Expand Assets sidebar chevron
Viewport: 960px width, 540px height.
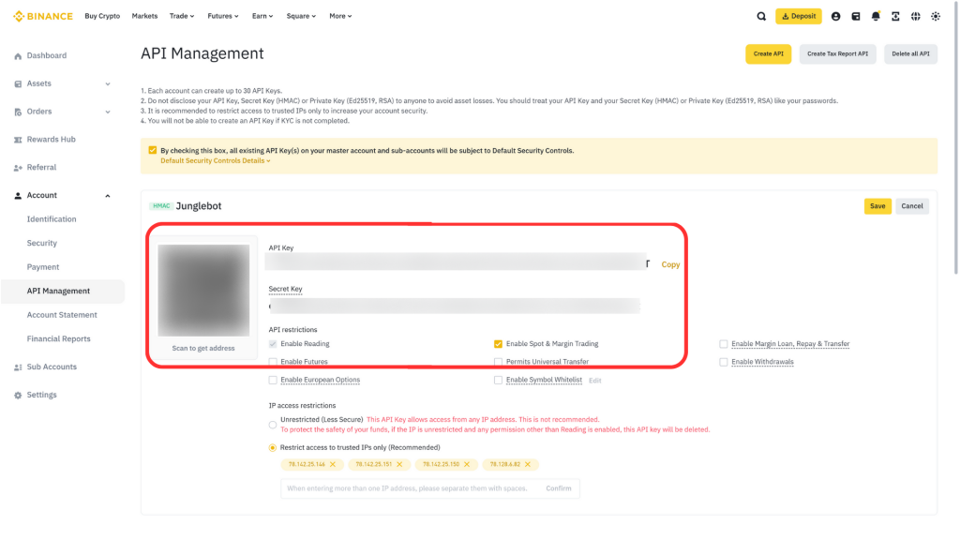click(x=108, y=83)
